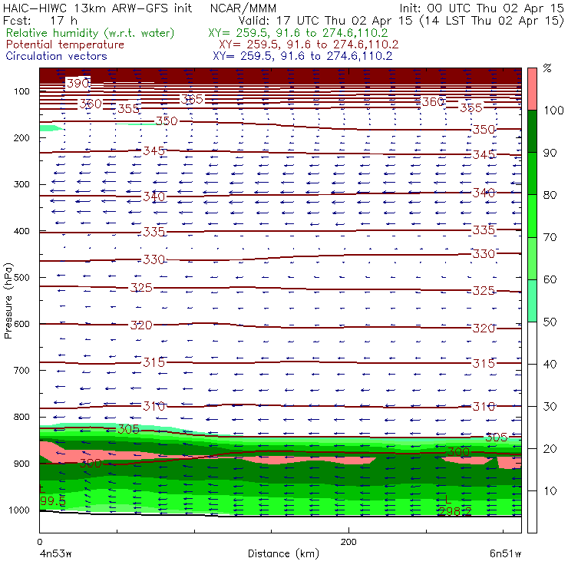The width and height of the screenshot is (568, 568).
Task: Click the '%' unit label above the colorbar
Action: [547, 68]
